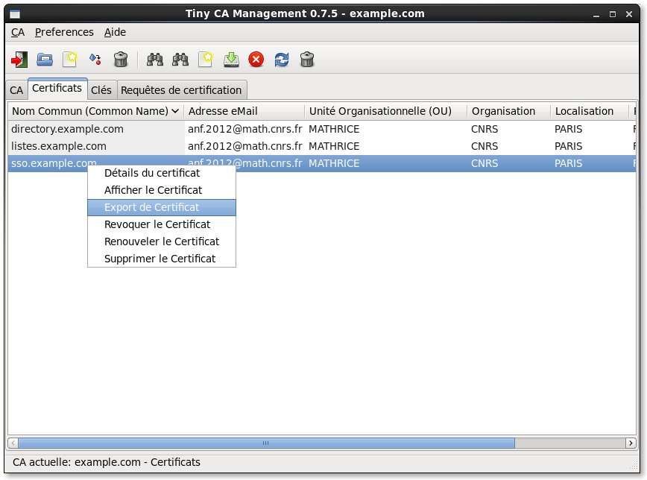Click the Organisation column header
The width and height of the screenshot is (647, 480).
(x=504, y=111)
